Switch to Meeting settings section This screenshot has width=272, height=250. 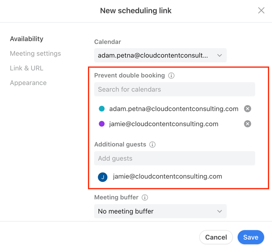(x=35, y=53)
